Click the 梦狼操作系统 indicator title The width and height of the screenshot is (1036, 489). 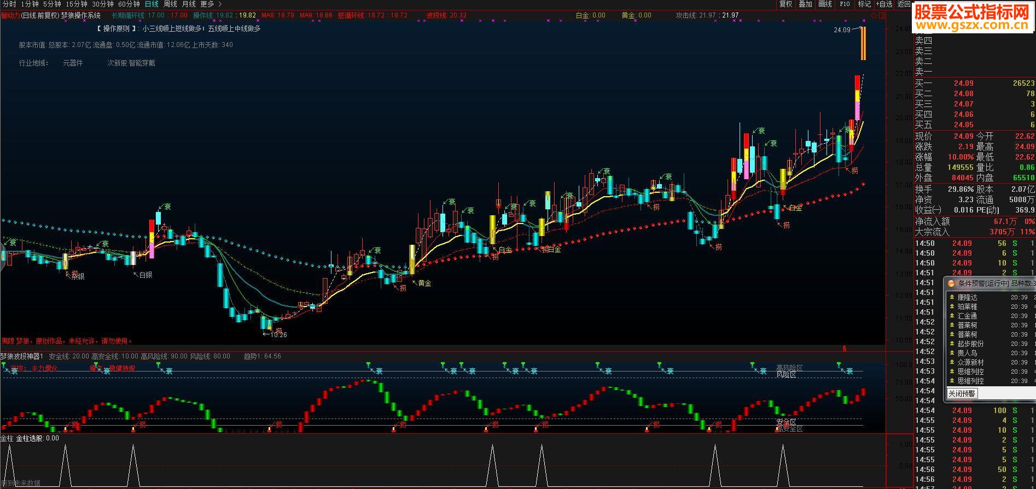81,15
